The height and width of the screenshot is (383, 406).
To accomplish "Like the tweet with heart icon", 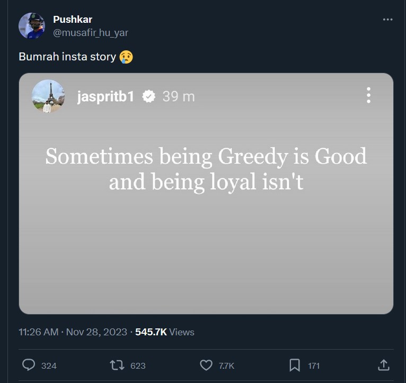I will click(x=206, y=365).
